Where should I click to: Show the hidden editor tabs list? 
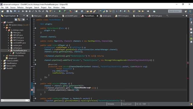coord(167,16)
